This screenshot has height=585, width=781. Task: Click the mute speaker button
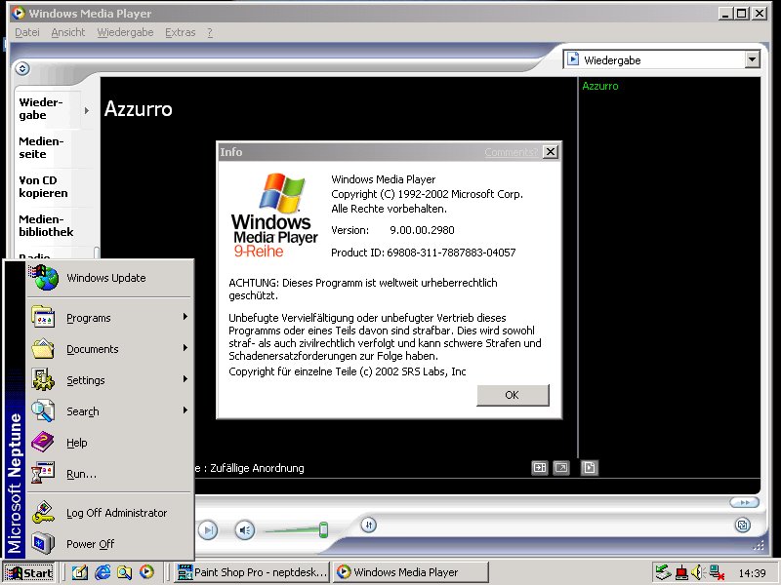click(244, 530)
